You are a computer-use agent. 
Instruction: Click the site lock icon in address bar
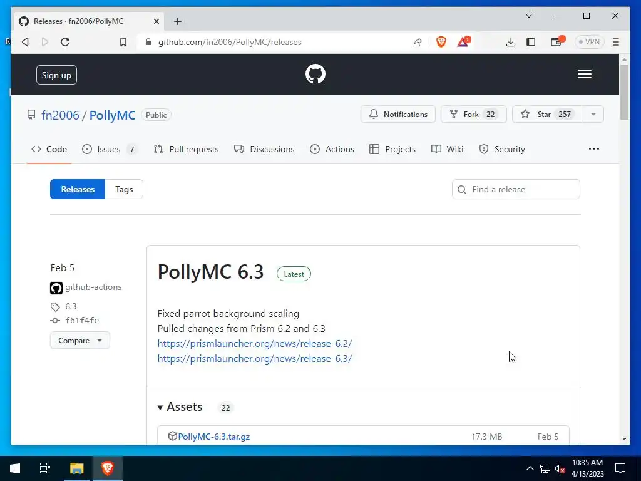pos(148,42)
